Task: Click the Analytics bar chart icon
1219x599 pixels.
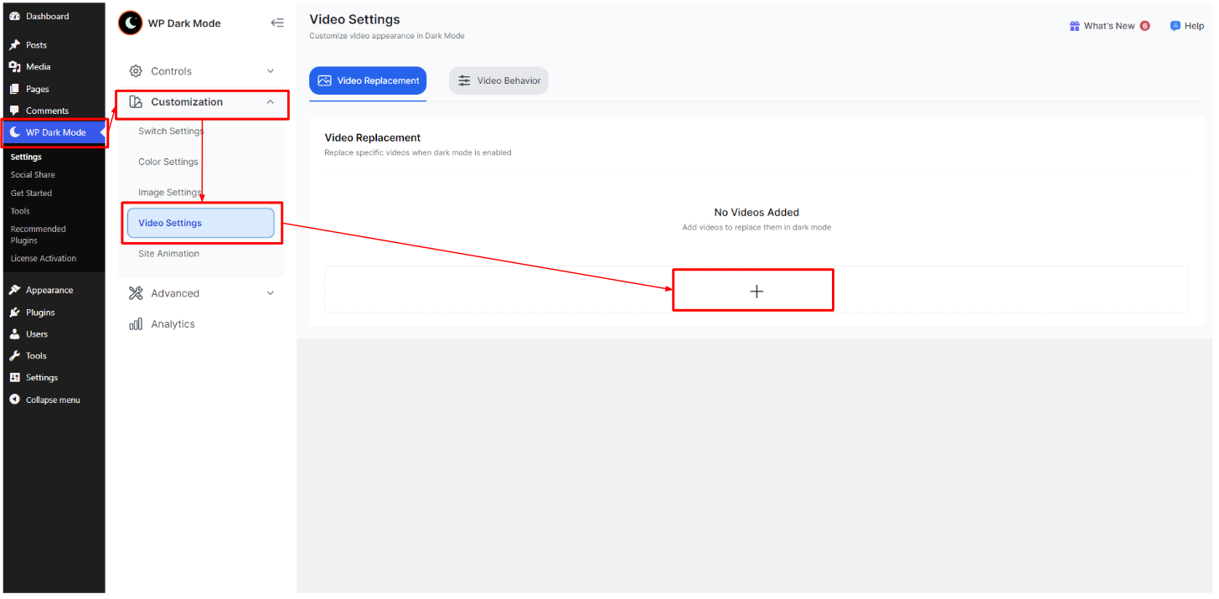Action: point(136,324)
